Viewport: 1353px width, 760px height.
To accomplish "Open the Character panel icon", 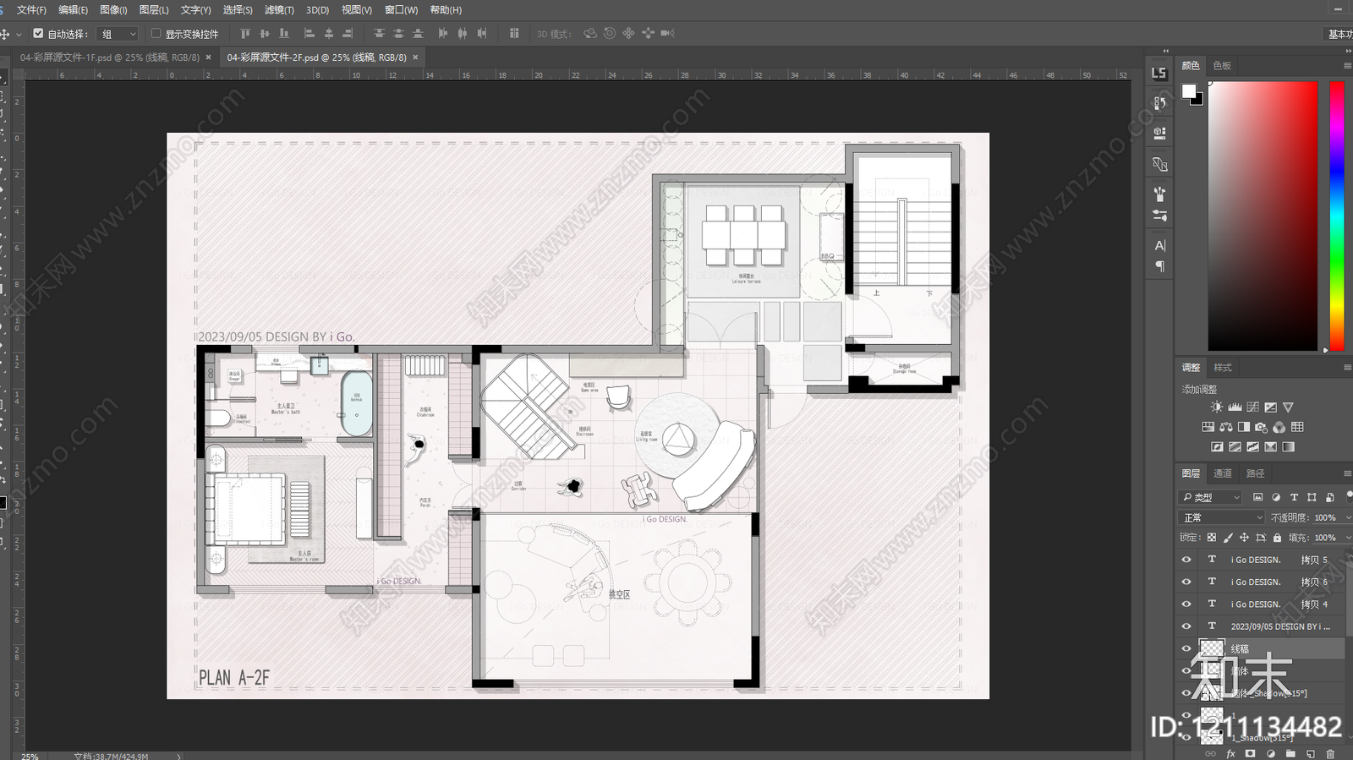I will point(1159,245).
